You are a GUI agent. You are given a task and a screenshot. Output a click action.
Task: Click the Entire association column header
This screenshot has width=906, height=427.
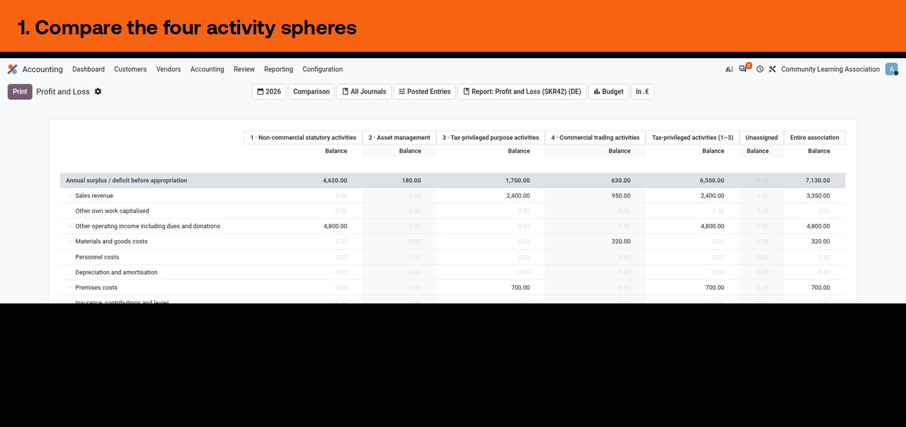click(x=814, y=138)
